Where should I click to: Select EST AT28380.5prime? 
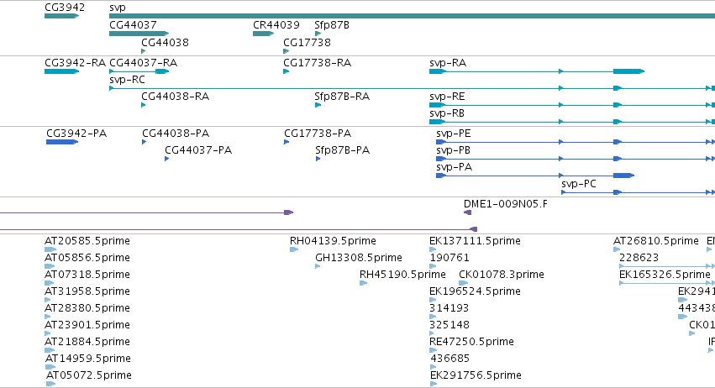pos(87,308)
